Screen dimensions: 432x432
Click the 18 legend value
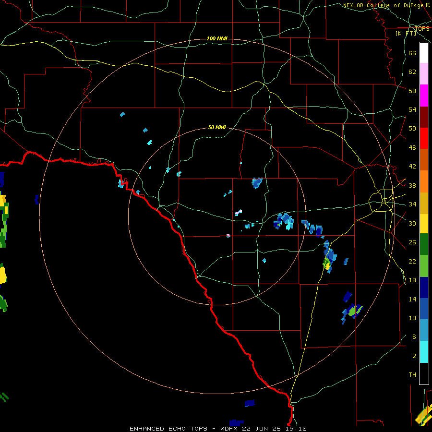click(412, 280)
